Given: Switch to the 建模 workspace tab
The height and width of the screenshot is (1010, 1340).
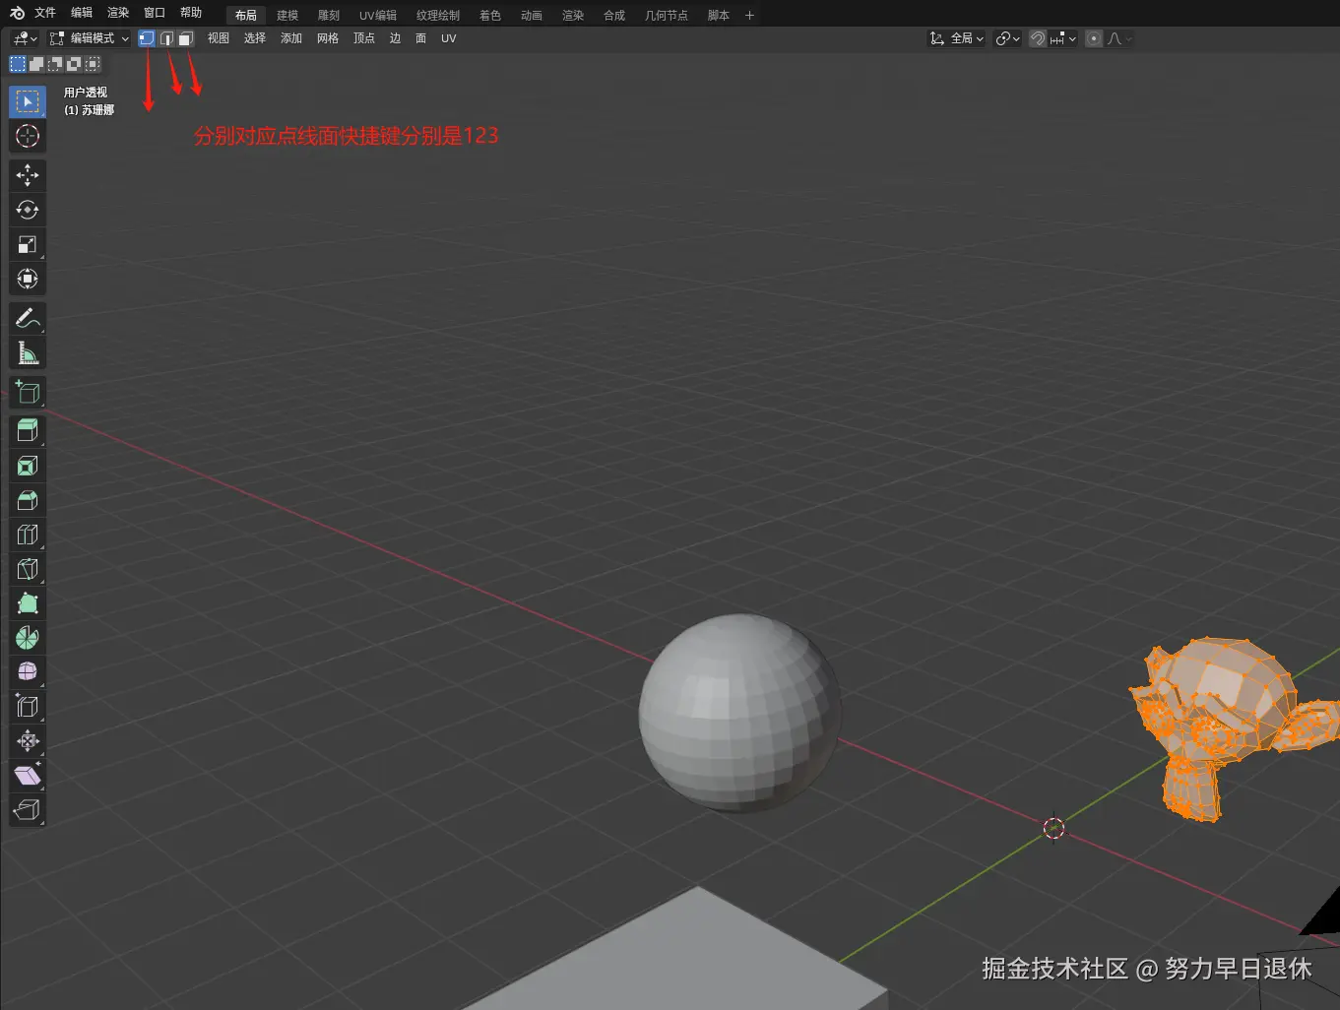Looking at the screenshot, I should 287,15.
